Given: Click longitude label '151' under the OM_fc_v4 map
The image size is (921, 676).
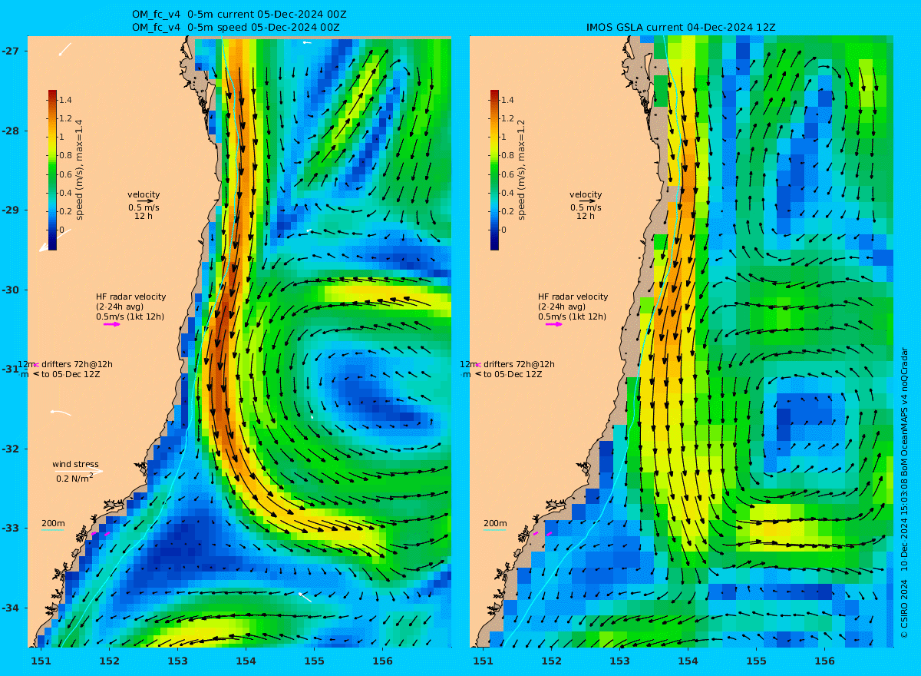Looking at the screenshot, I should (41, 661).
